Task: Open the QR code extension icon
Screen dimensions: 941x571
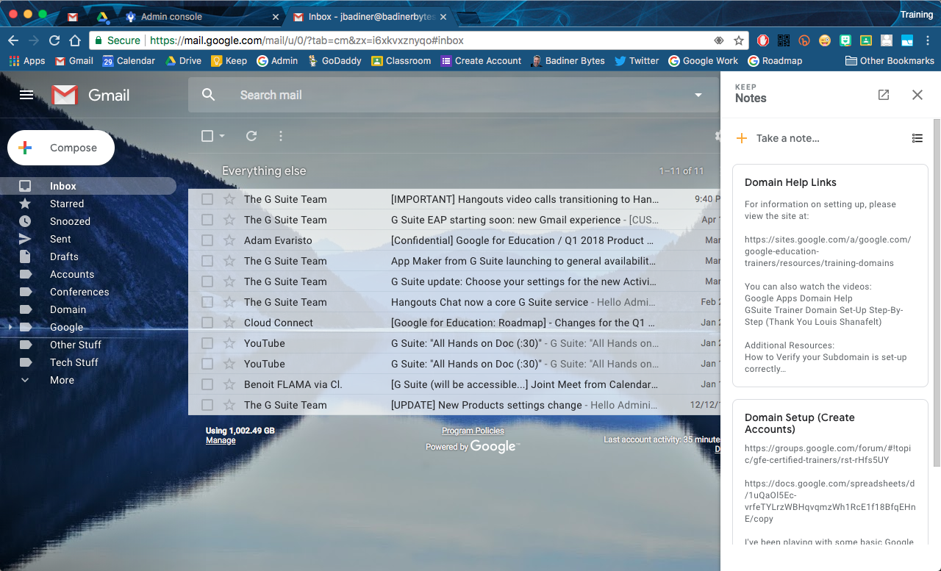Action: click(x=784, y=40)
